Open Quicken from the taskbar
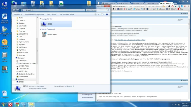This screenshot has width=191, height=107. (10, 104)
